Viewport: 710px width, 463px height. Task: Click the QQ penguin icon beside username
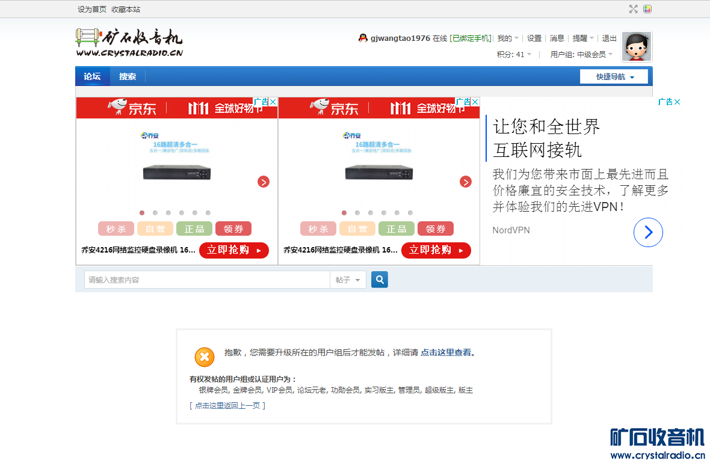pyautogui.click(x=363, y=38)
